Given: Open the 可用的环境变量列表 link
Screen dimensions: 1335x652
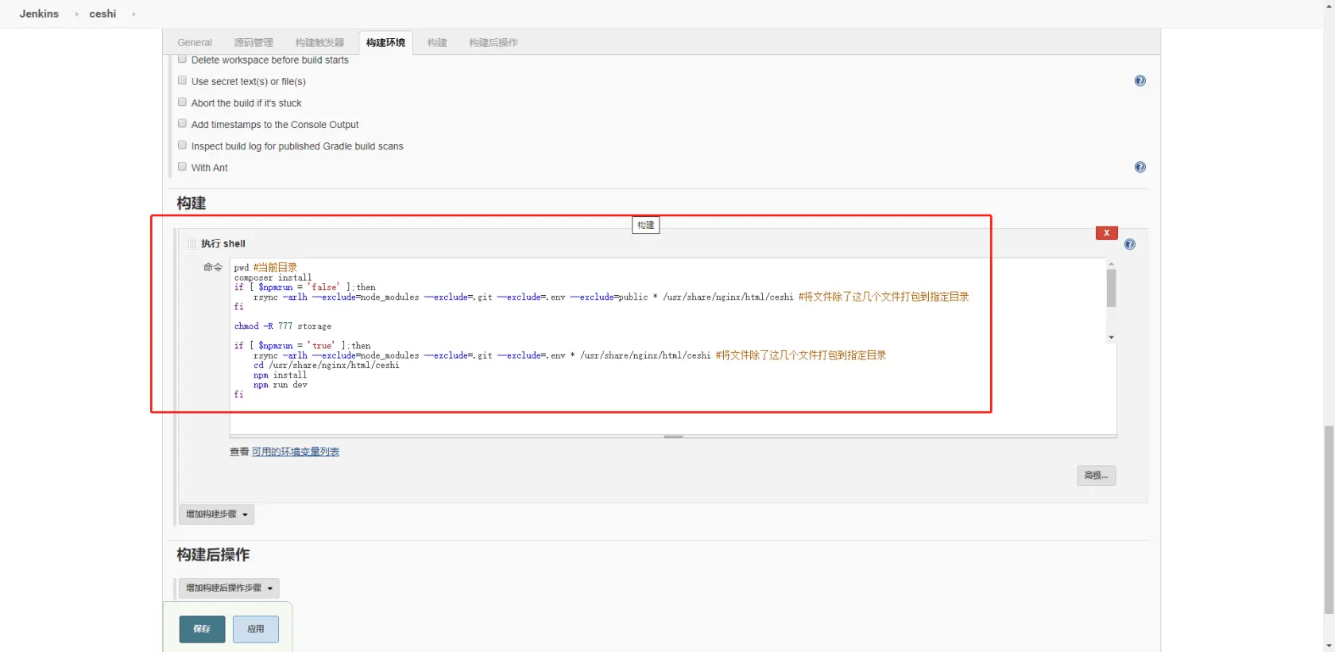Looking at the screenshot, I should click(x=296, y=452).
